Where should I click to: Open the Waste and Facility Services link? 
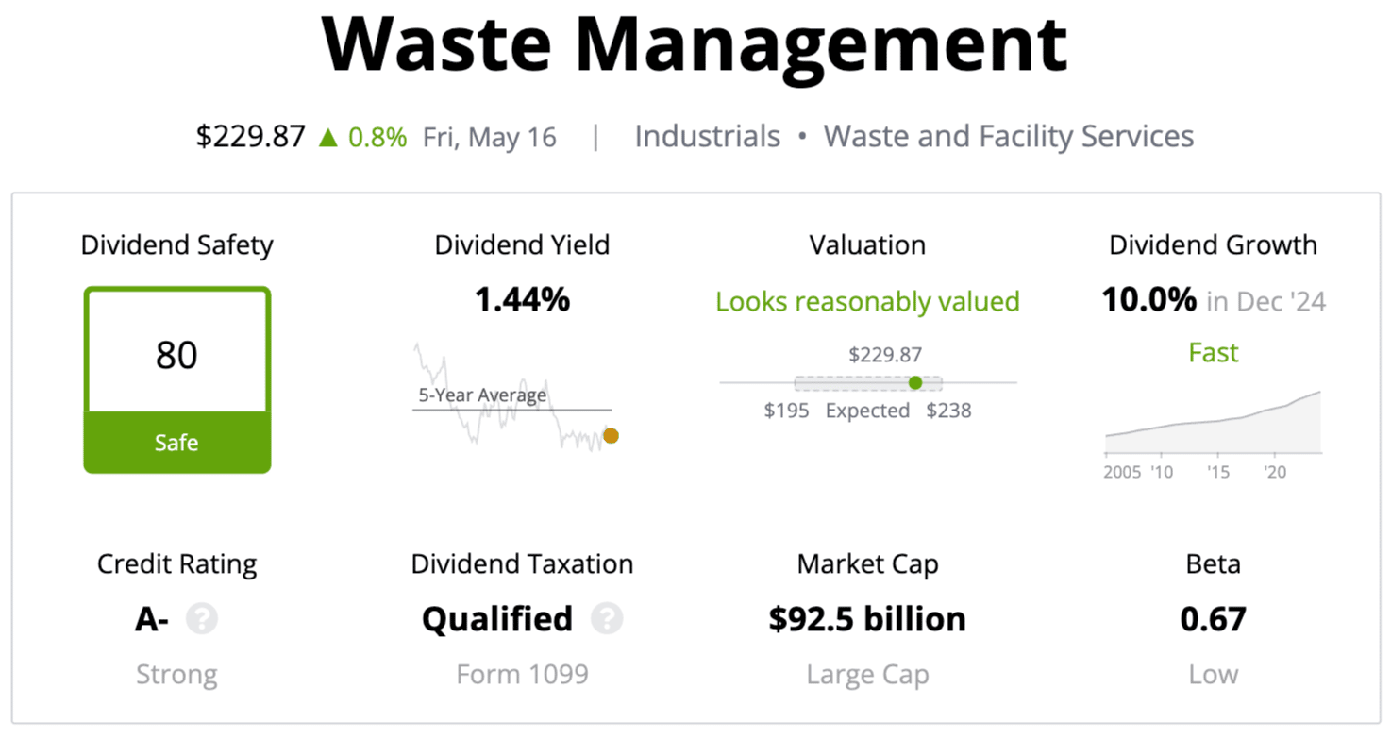[1009, 136]
